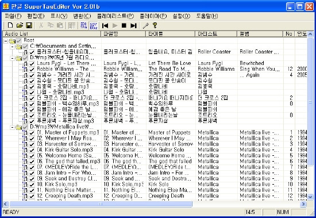Collapse the D:\mp3\06년 7월 라디오 folder node
Image resolution: width=316 pixels, height=218 pixels.
pos(12,58)
